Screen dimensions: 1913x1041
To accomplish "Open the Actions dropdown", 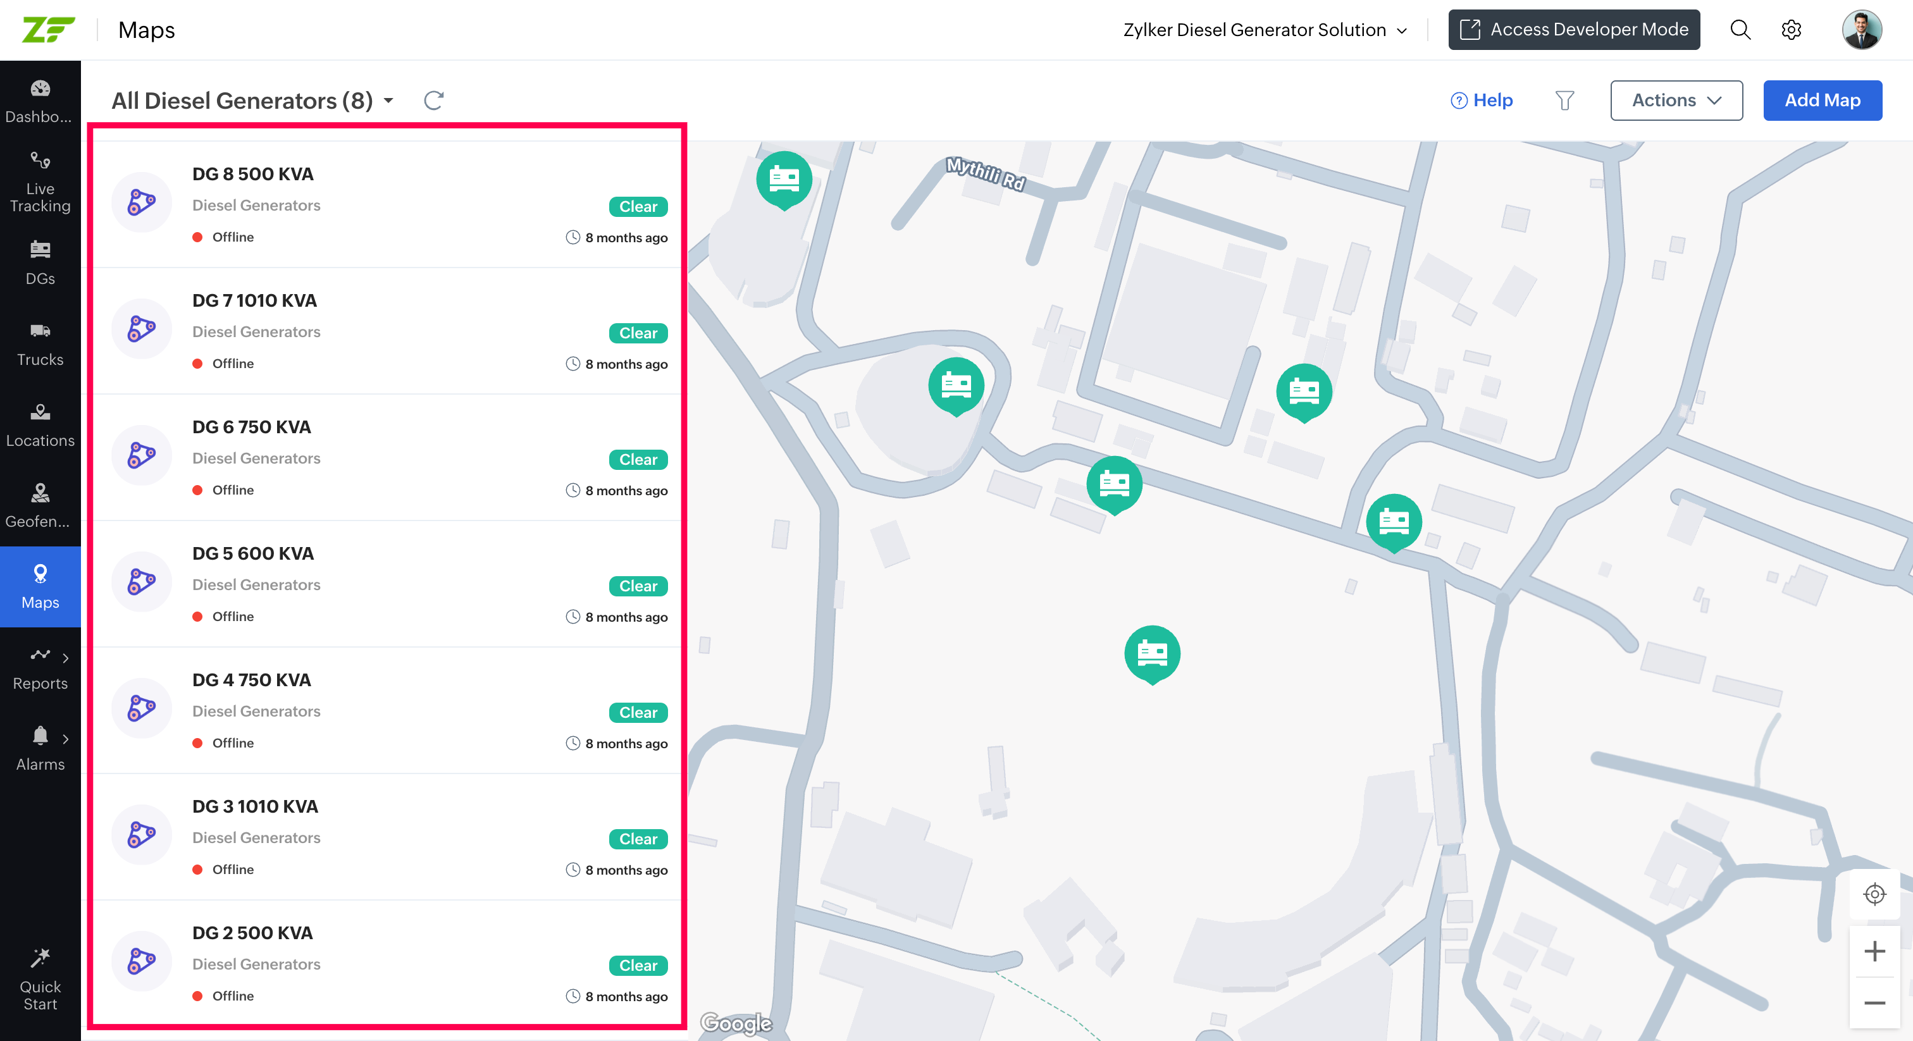I will pos(1676,100).
